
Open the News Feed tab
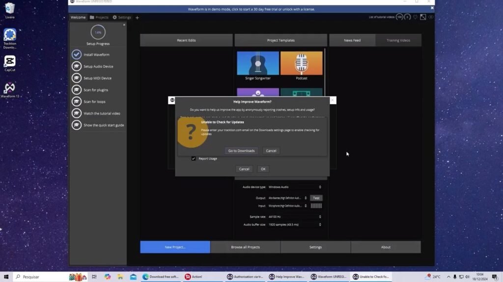[x=352, y=40]
